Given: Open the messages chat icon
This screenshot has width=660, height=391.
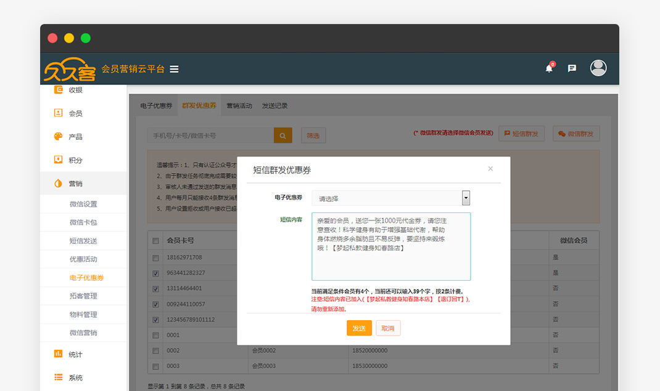Looking at the screenshot, I should click(x=572, y=68).
